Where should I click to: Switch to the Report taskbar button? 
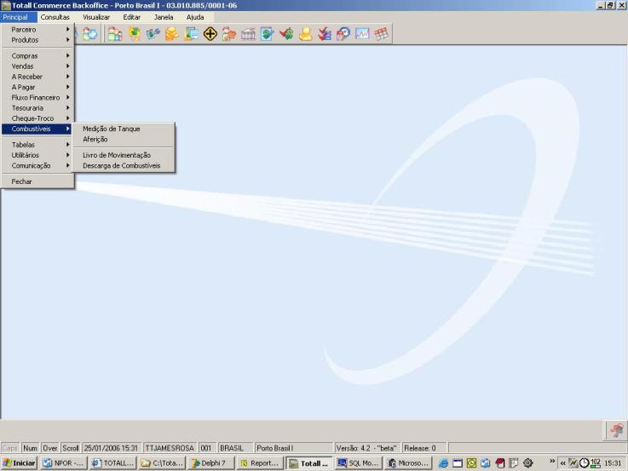pos(260,463)
